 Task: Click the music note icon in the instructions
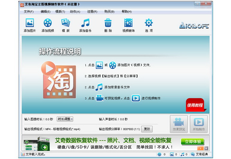point(99,87)
